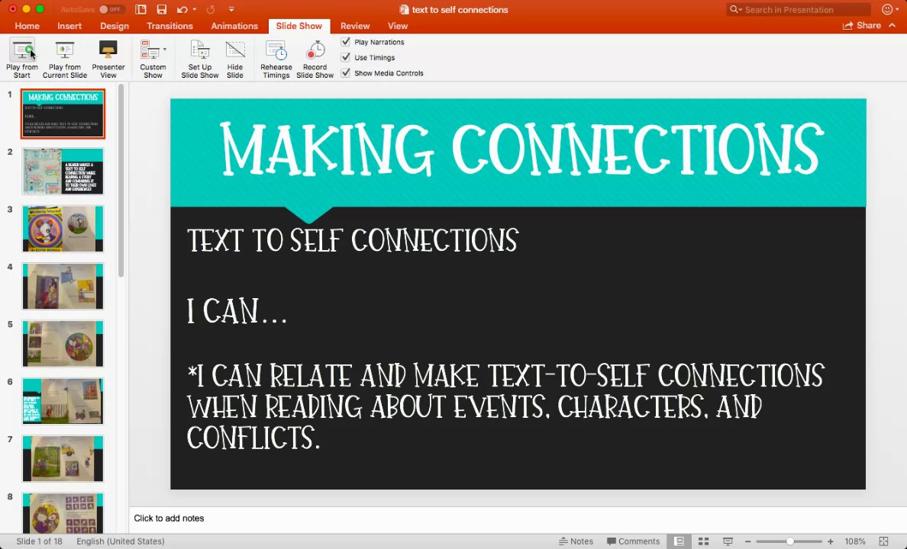Open the Customize Quick Access Toolbar dropdown

click(231, 9)
